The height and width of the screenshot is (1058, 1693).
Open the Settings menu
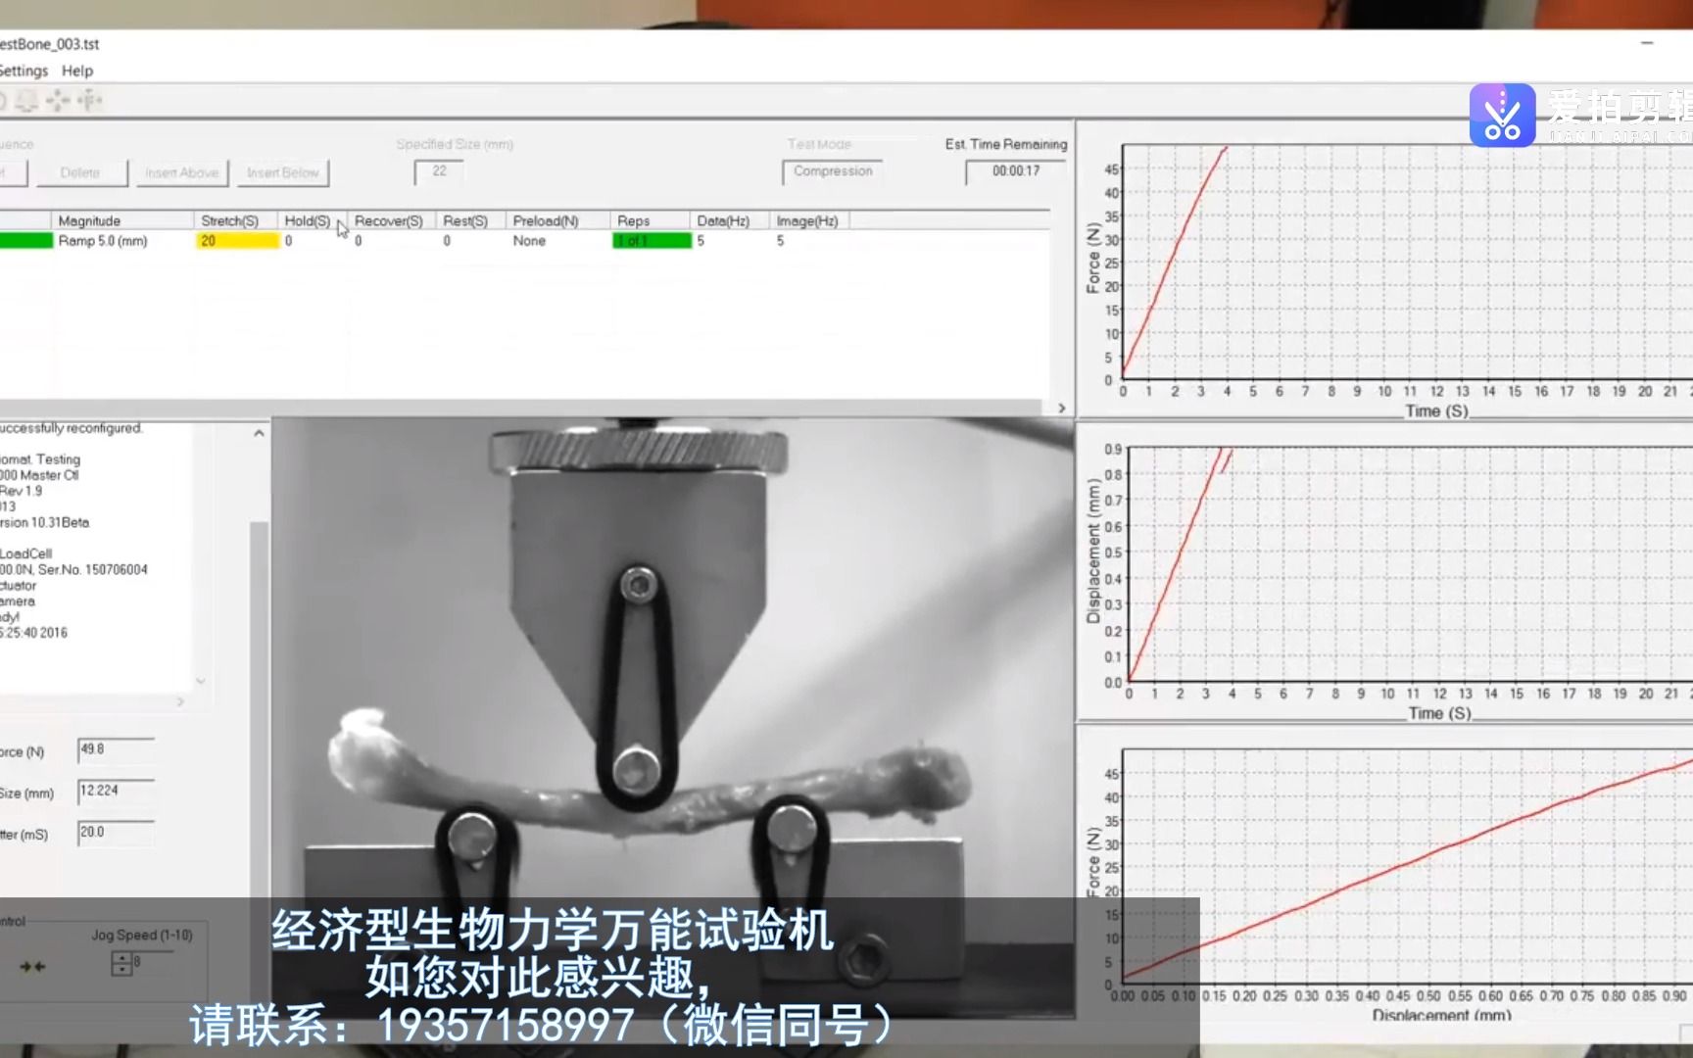(23, 71)
